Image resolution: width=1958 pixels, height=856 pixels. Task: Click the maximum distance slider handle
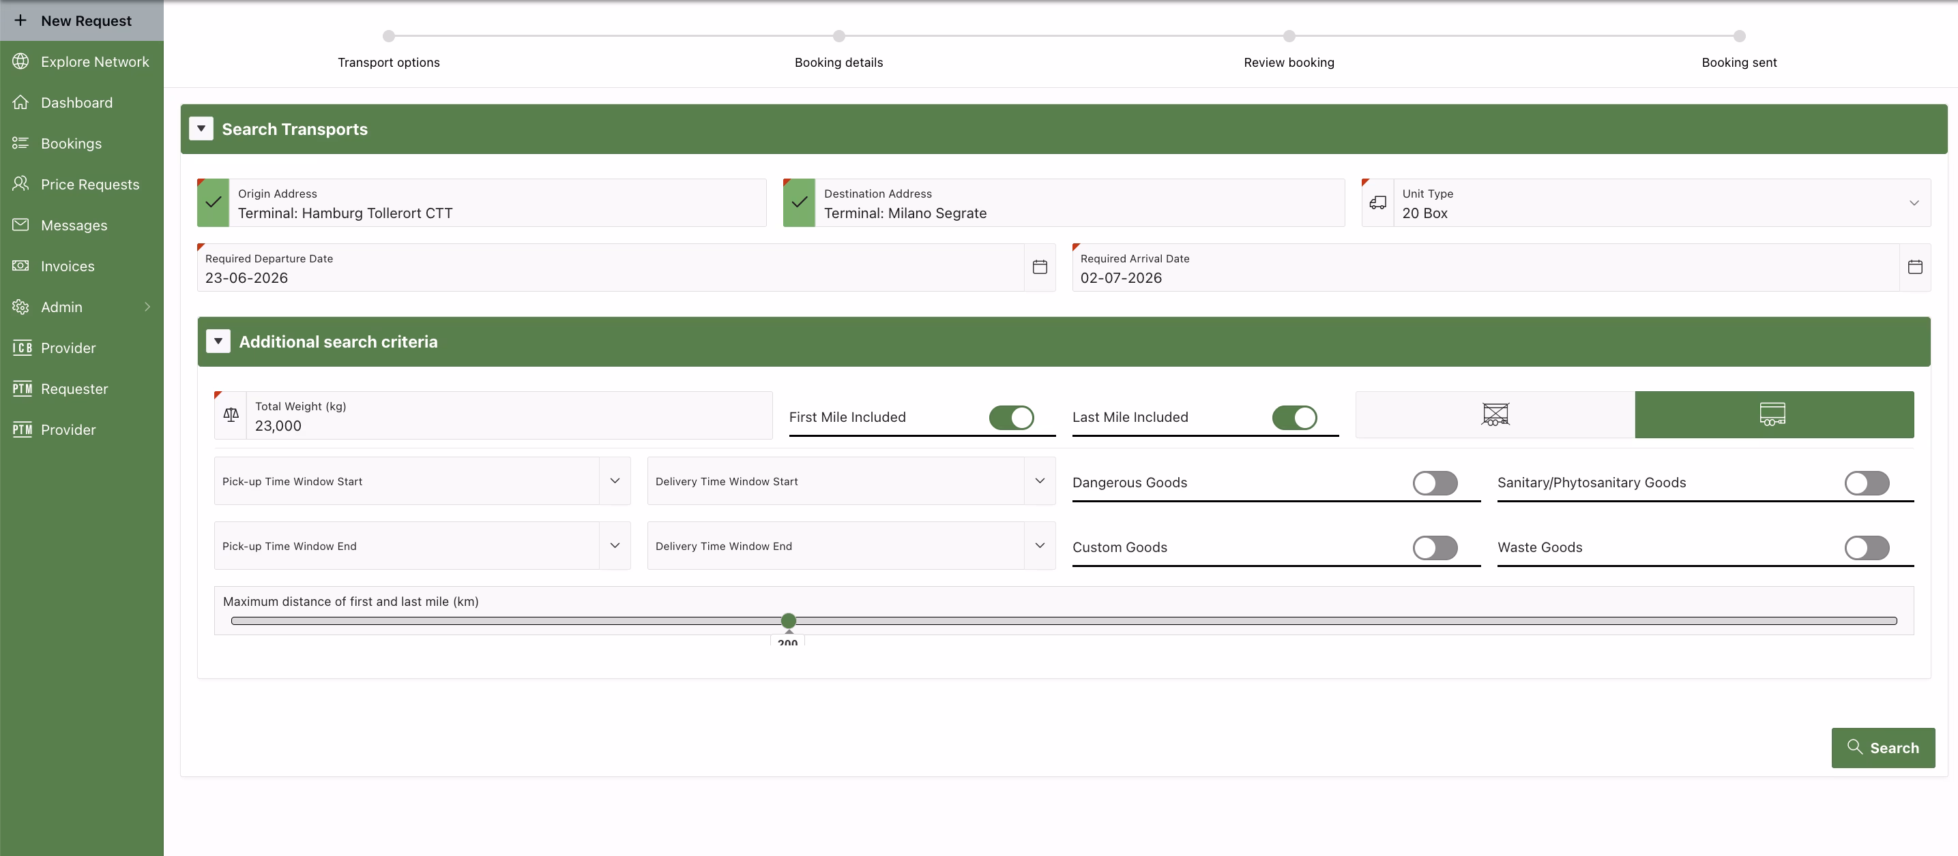(x=788, y=622)
